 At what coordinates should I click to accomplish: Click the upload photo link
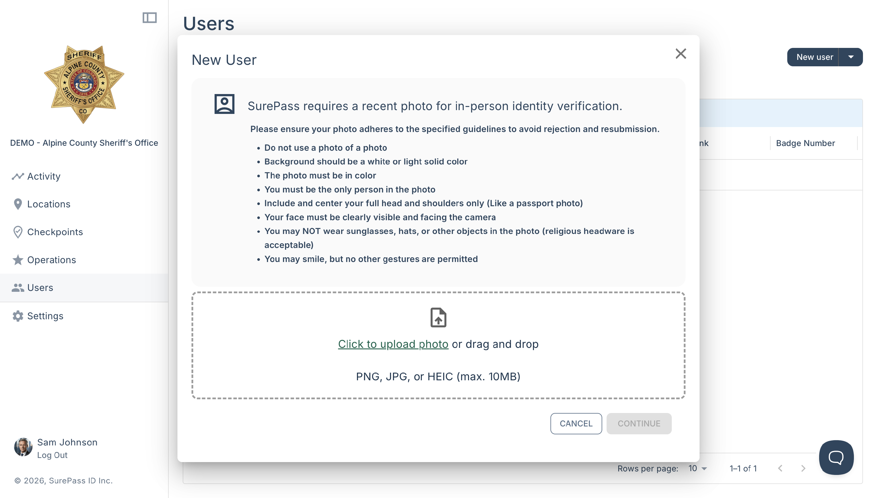pos(393,344)
